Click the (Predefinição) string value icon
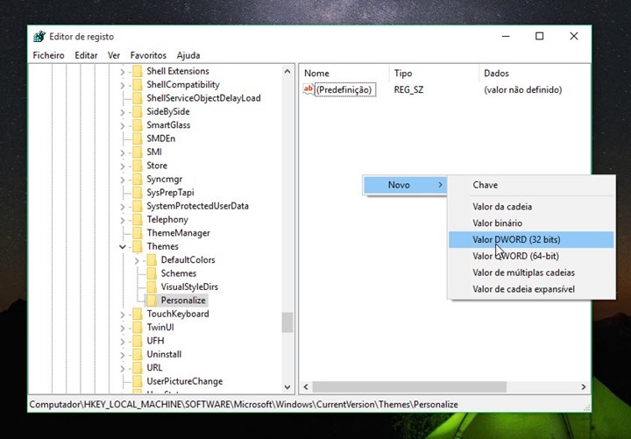The image size is (631, 439). [x=308, y=89]
